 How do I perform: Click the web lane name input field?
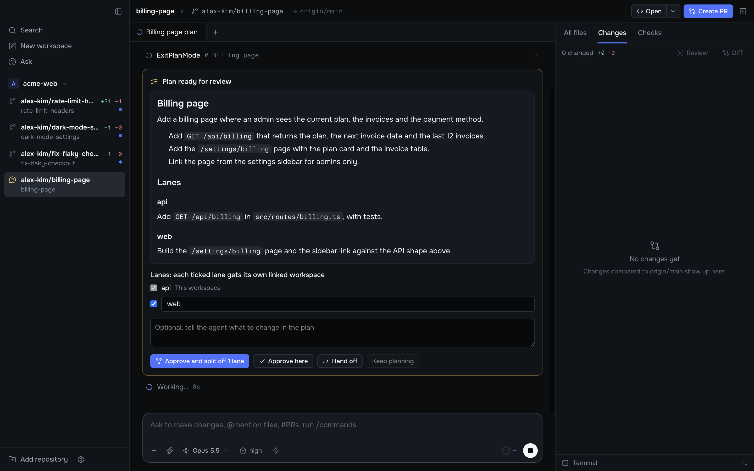tap(348, 304)
